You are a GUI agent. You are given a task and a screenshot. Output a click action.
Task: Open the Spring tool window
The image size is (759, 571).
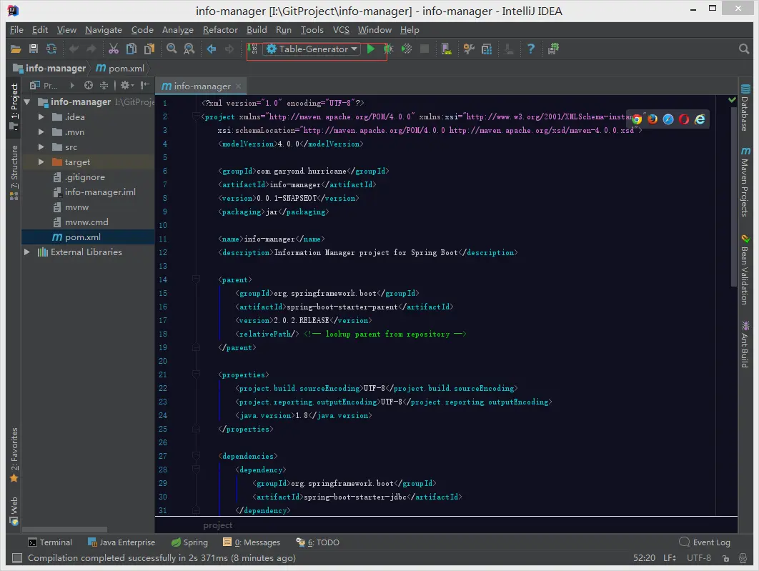pyautogui.click(x=190, y=542)
